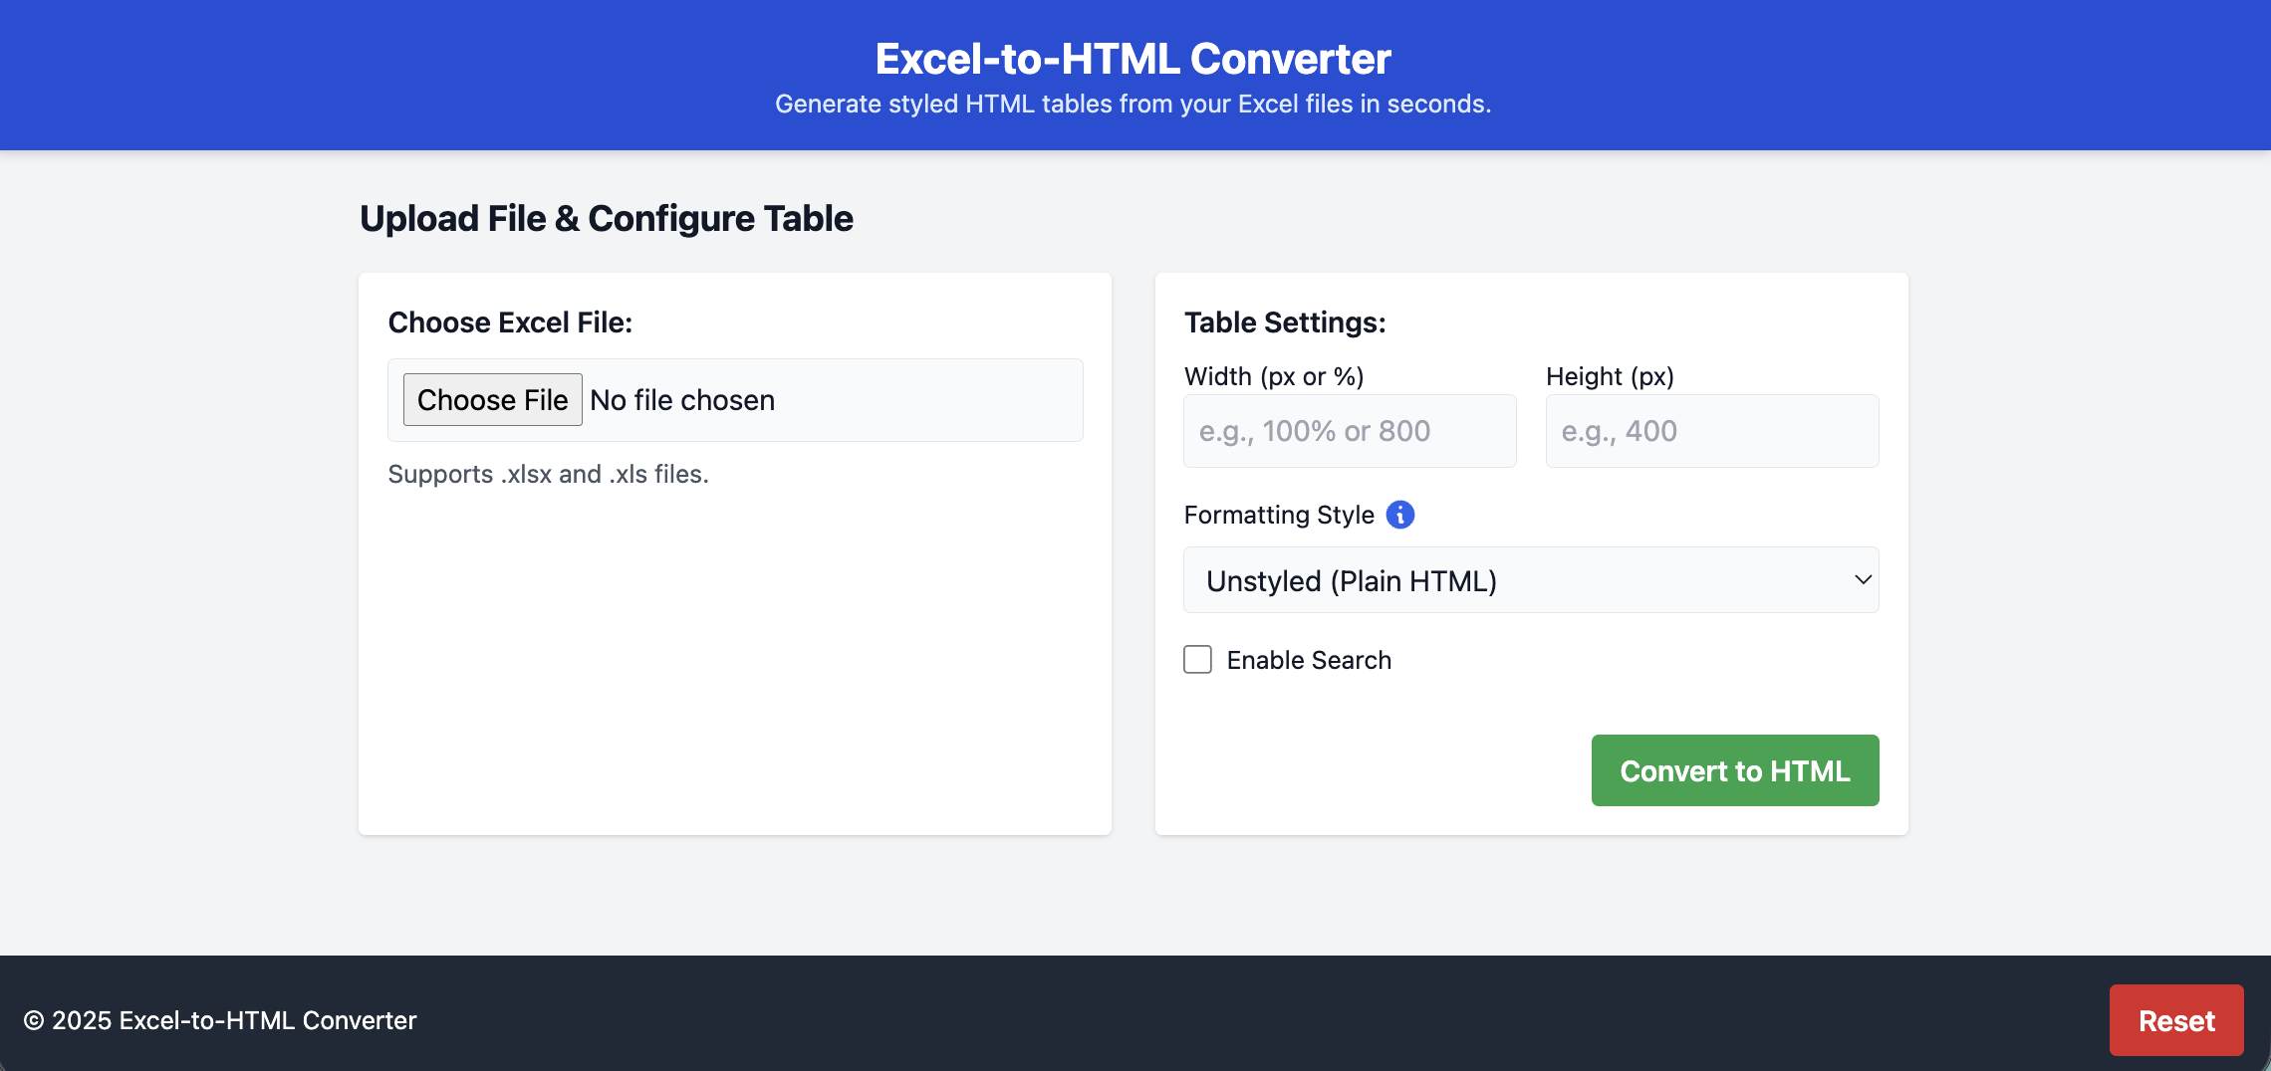Viewport: 2271px width, 1071px height.
Task: Click the "Upload File & Configure Table" heading
Action: click(606, 218)
